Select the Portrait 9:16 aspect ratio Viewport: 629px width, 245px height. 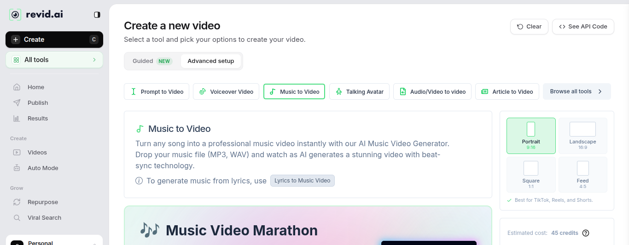531,136
